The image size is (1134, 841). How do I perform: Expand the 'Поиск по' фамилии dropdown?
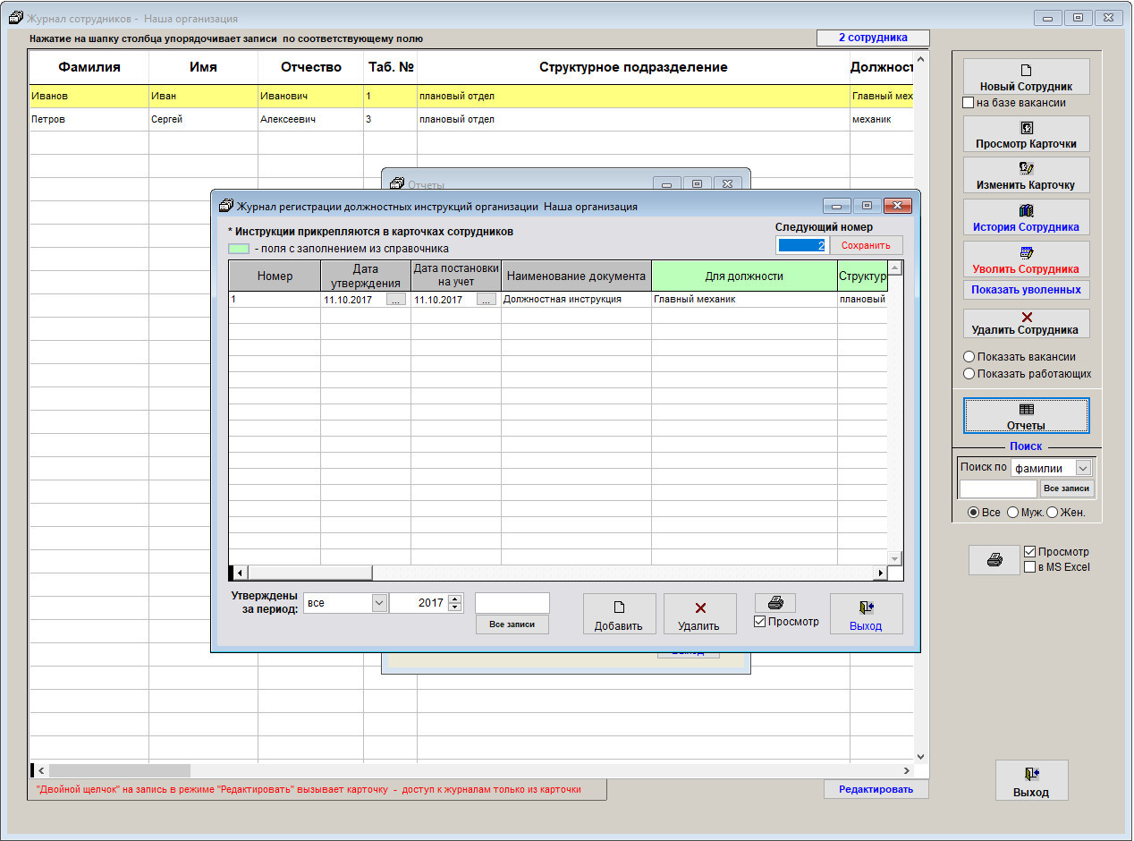tap(1083, 468)
